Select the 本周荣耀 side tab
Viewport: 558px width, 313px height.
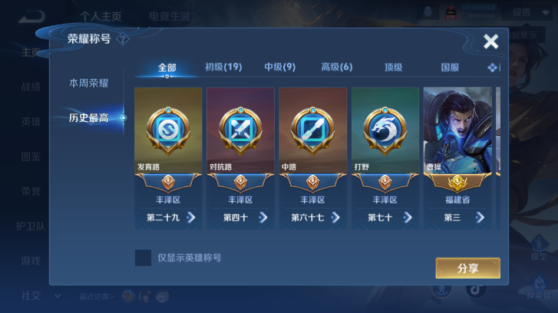(x=88, y=83)
